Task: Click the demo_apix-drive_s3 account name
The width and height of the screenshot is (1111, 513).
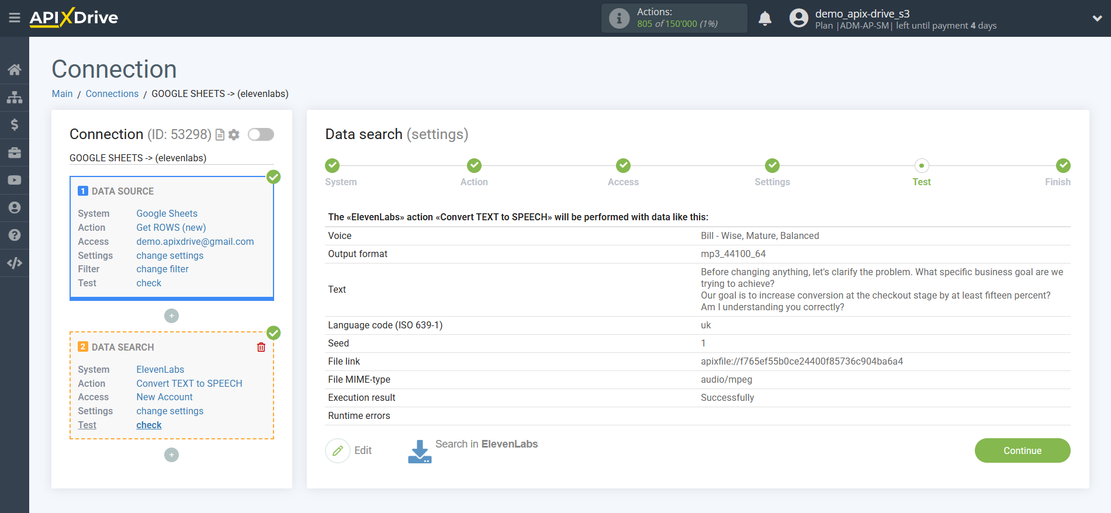Action: (862, 13)
